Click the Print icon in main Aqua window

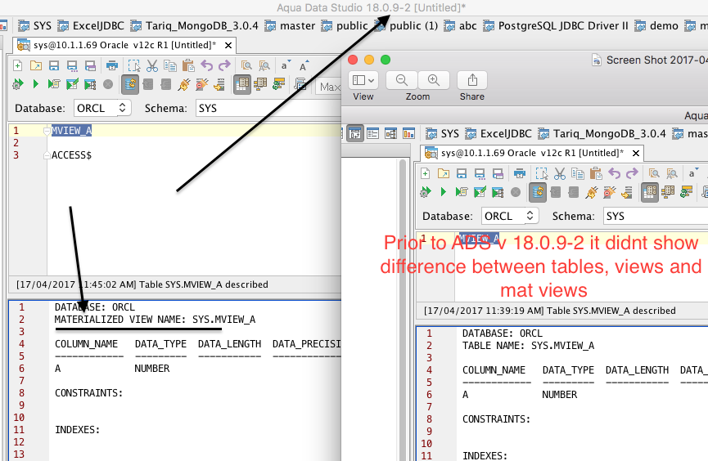(112, 66)
